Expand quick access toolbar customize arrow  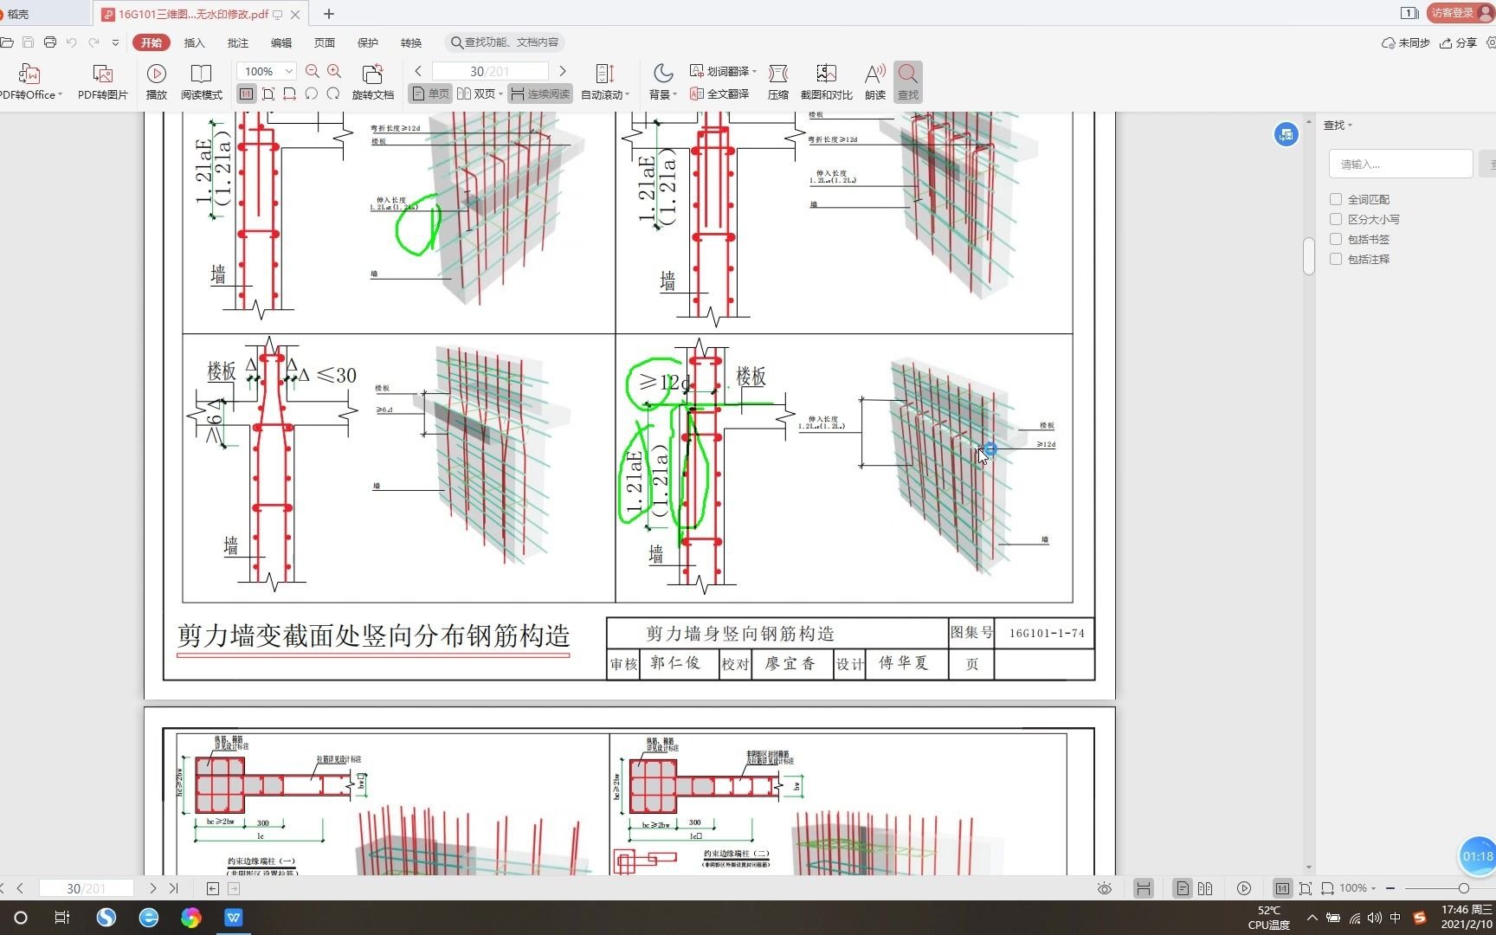[115, 42]
